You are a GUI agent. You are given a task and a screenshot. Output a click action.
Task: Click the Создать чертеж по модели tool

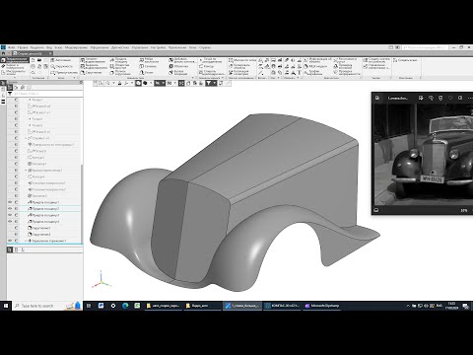[x=376, y=60]
